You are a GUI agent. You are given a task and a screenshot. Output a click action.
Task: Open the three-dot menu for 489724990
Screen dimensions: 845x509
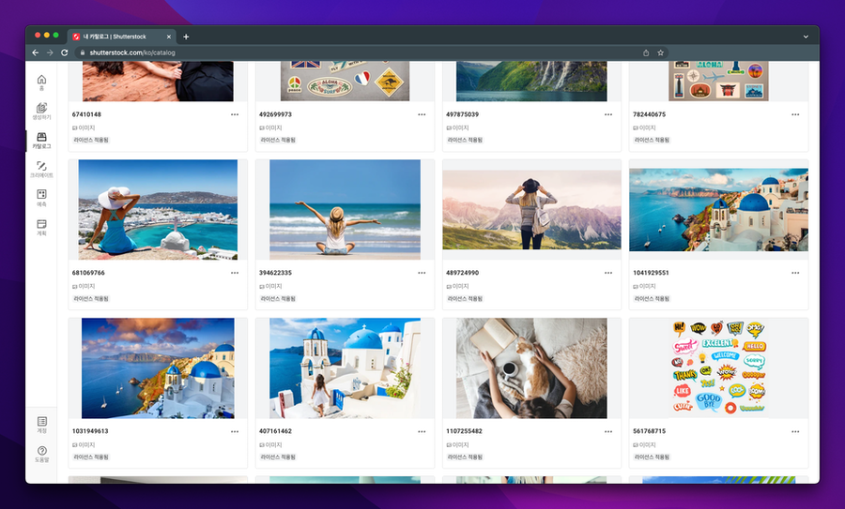click(x=608, y=273)
